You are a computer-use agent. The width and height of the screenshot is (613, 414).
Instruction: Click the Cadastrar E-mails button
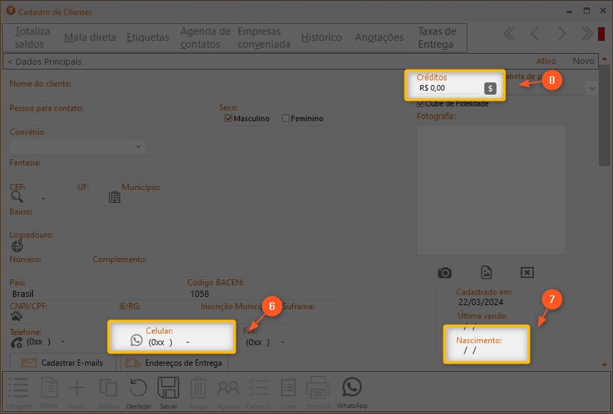(x=63, y=363)
